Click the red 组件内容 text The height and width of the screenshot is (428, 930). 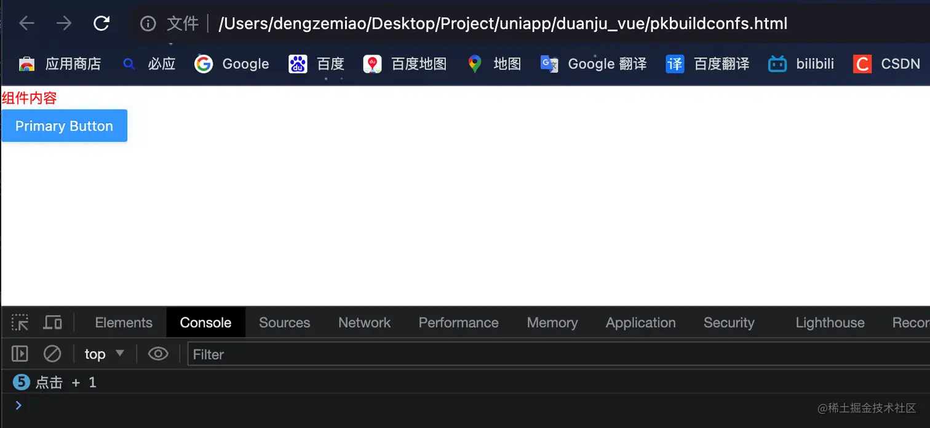point(30,98)
